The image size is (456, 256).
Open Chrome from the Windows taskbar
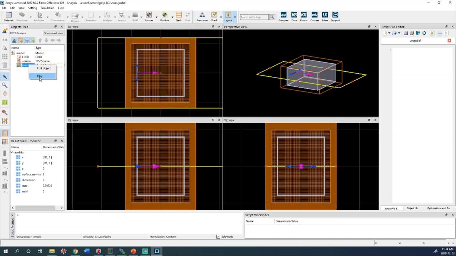(75, 251)
